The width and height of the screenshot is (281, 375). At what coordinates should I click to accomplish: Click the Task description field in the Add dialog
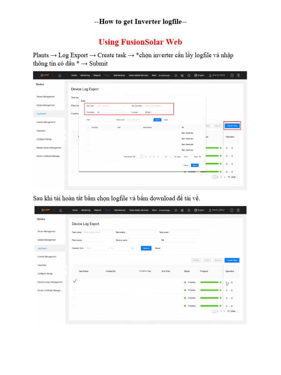[x=158, y=106]
